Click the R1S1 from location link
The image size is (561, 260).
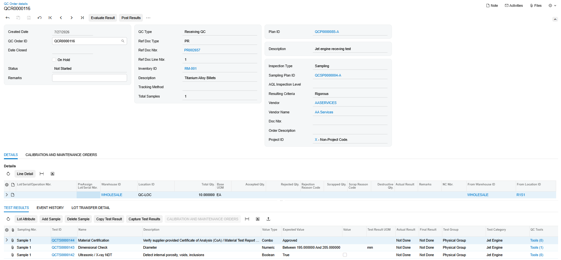[x=521, y=195]
